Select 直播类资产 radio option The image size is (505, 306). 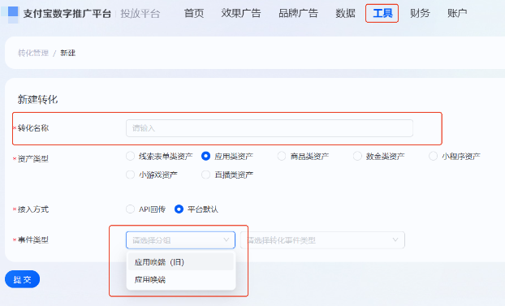[205, 175]
